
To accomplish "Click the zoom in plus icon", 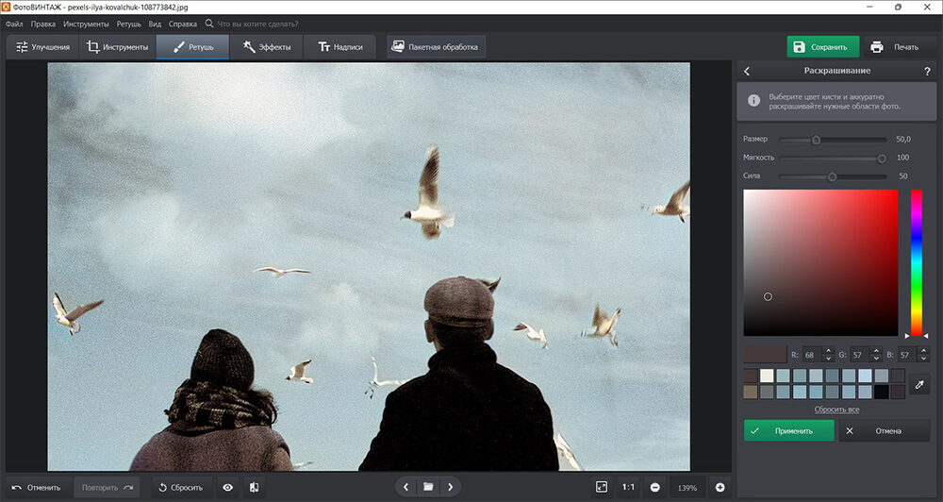I will point(720,487).
